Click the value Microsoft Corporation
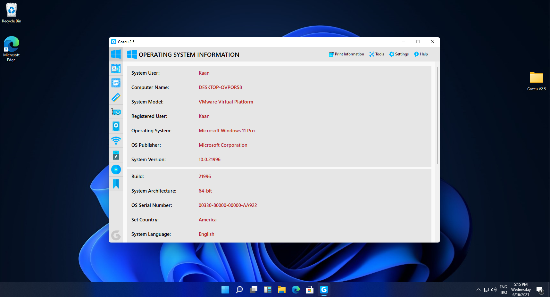This screenshot has height=297, width=550. [223, 145]
